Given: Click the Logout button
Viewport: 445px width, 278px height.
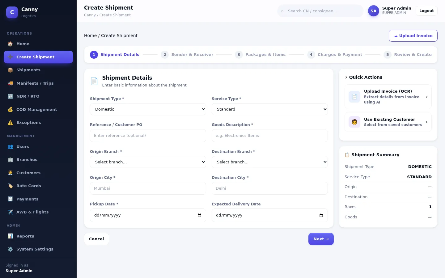Looking at the screenshot, I should click(x=426, y=11).
